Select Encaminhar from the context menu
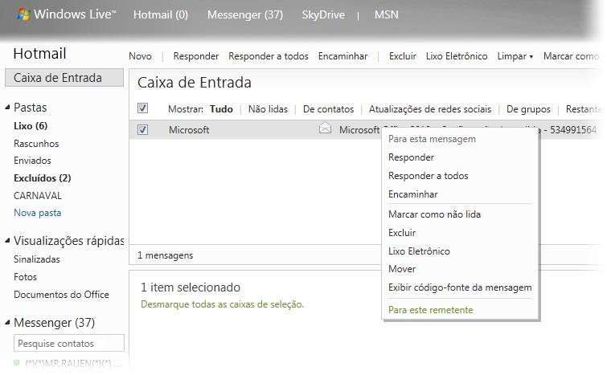 tap(413, 194)
